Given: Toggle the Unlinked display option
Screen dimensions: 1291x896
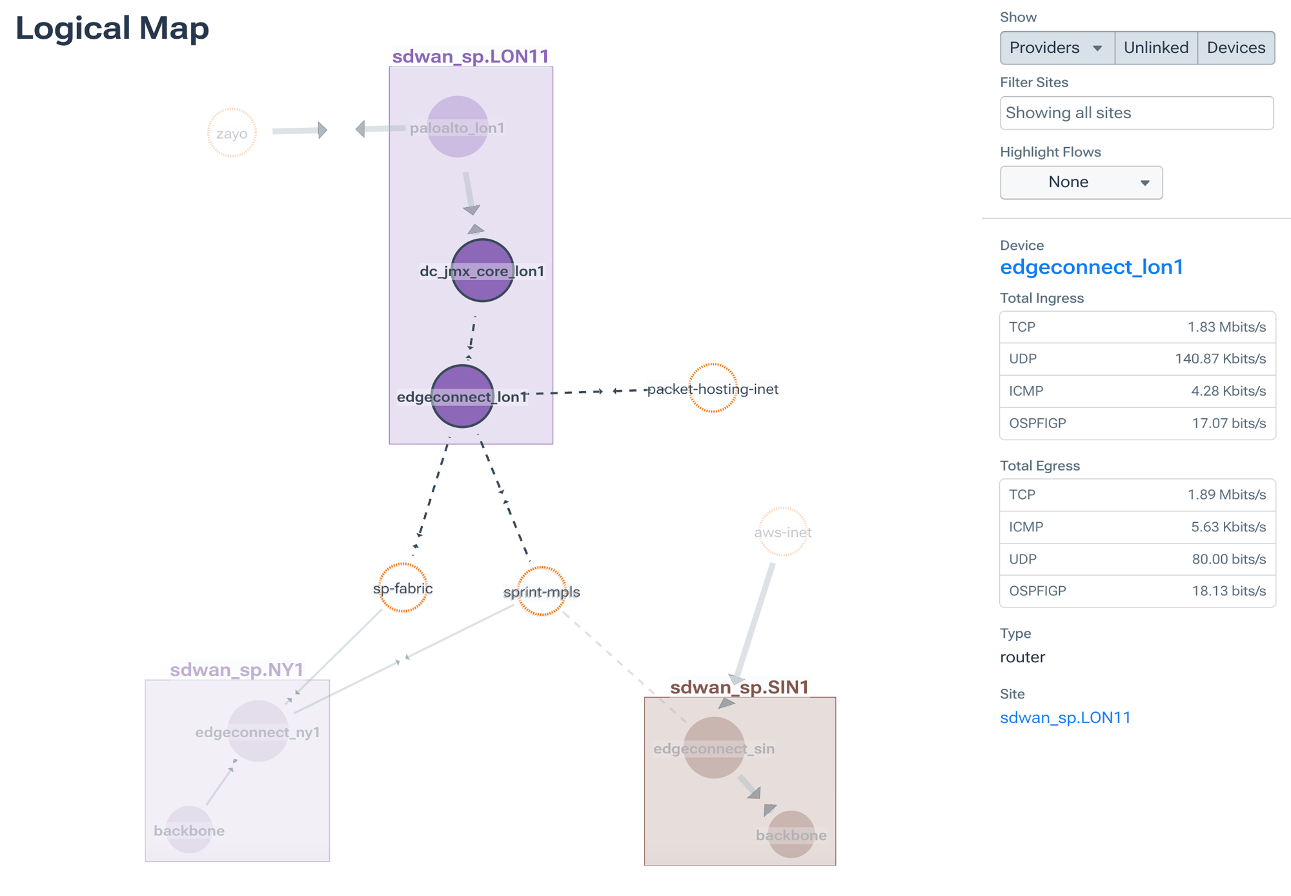Looking at the screenshot, I should coord(1155,47).
